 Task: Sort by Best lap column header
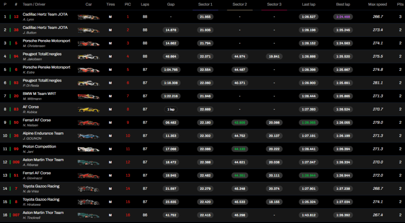point(343,4)
